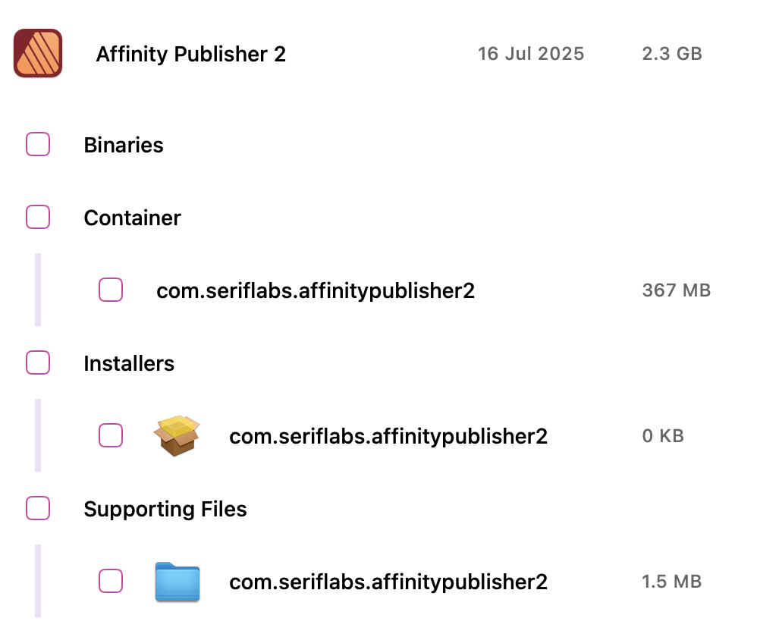Select the com.seriflabs.affinitypublisher2 folder entry name
757x637 pixels.
click(388, 582)
